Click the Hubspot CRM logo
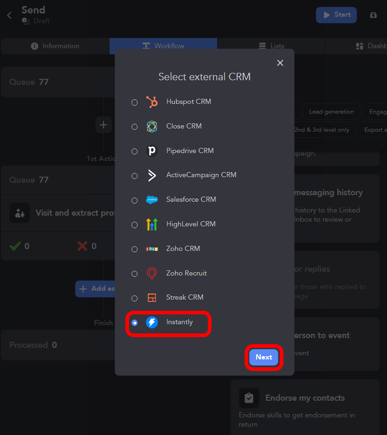The height and width of the screenshot is (435, 387). coord(152,102)
